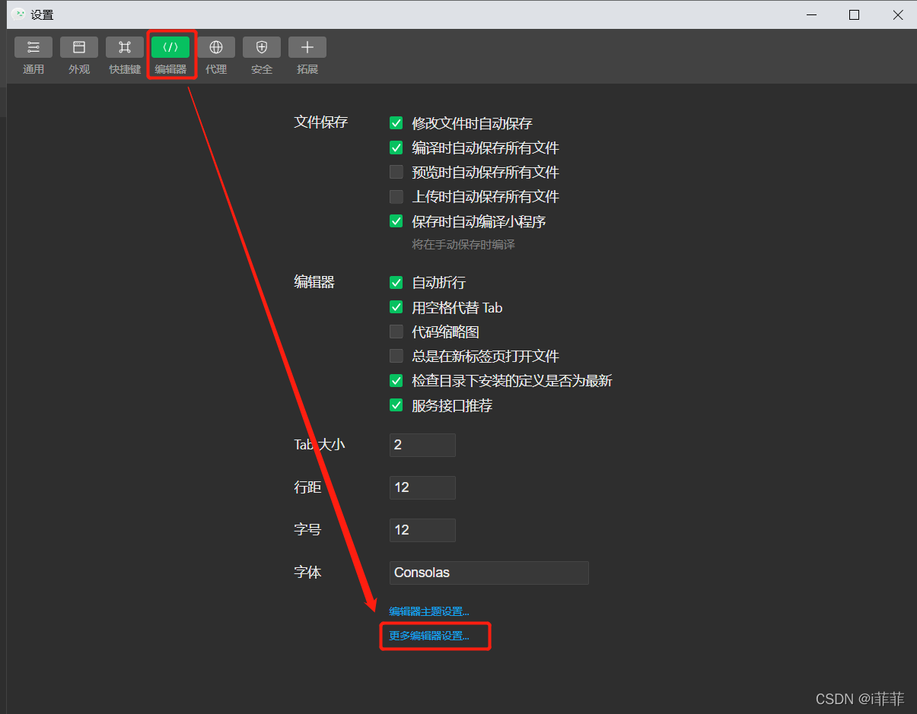
Task: Toggle 自动折行 word wrap checkbox
Action: 396,283
